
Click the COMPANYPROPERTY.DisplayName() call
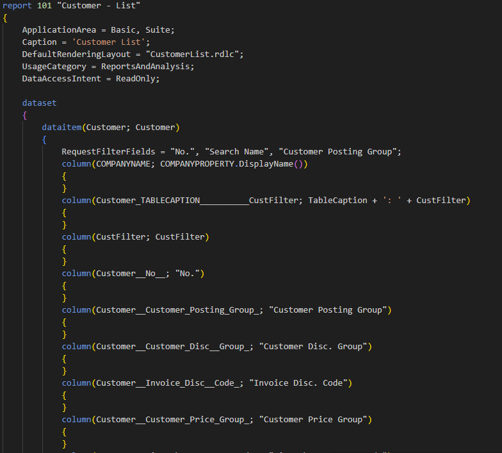point(234,164)
